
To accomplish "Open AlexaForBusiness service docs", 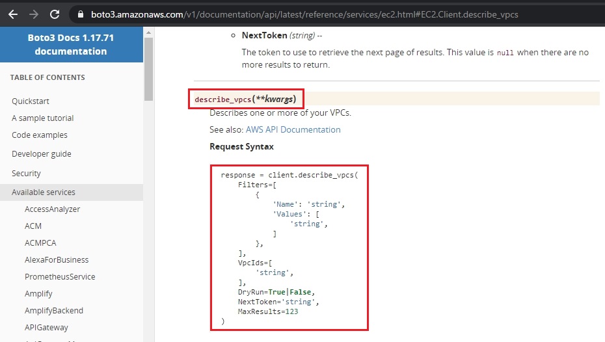I will (57, 260).
